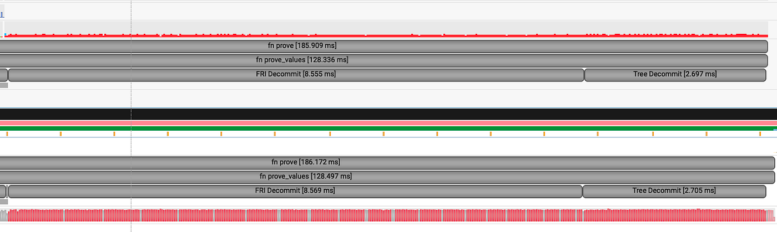The height and width of the screenshot is (232, 777).
Task: Click the FRI Decommit [8.569 ms] range
Action: click(x=295, y=191)
